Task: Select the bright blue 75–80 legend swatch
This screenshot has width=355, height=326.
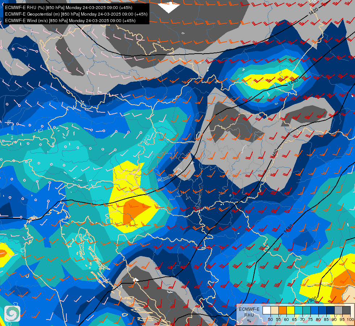Action: [315, 310]
